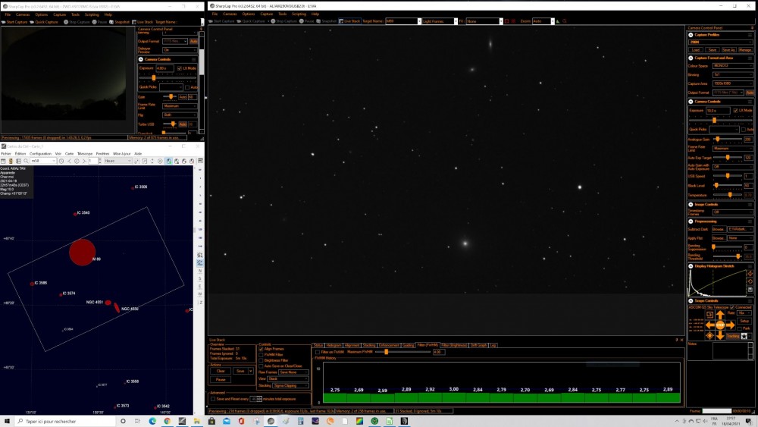Click the scope move up arrow

[x=720, y=316]
